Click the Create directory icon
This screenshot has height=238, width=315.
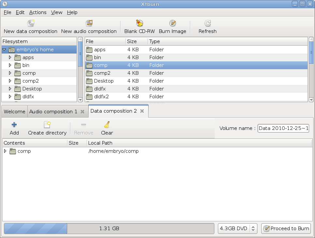pos(47,125)
